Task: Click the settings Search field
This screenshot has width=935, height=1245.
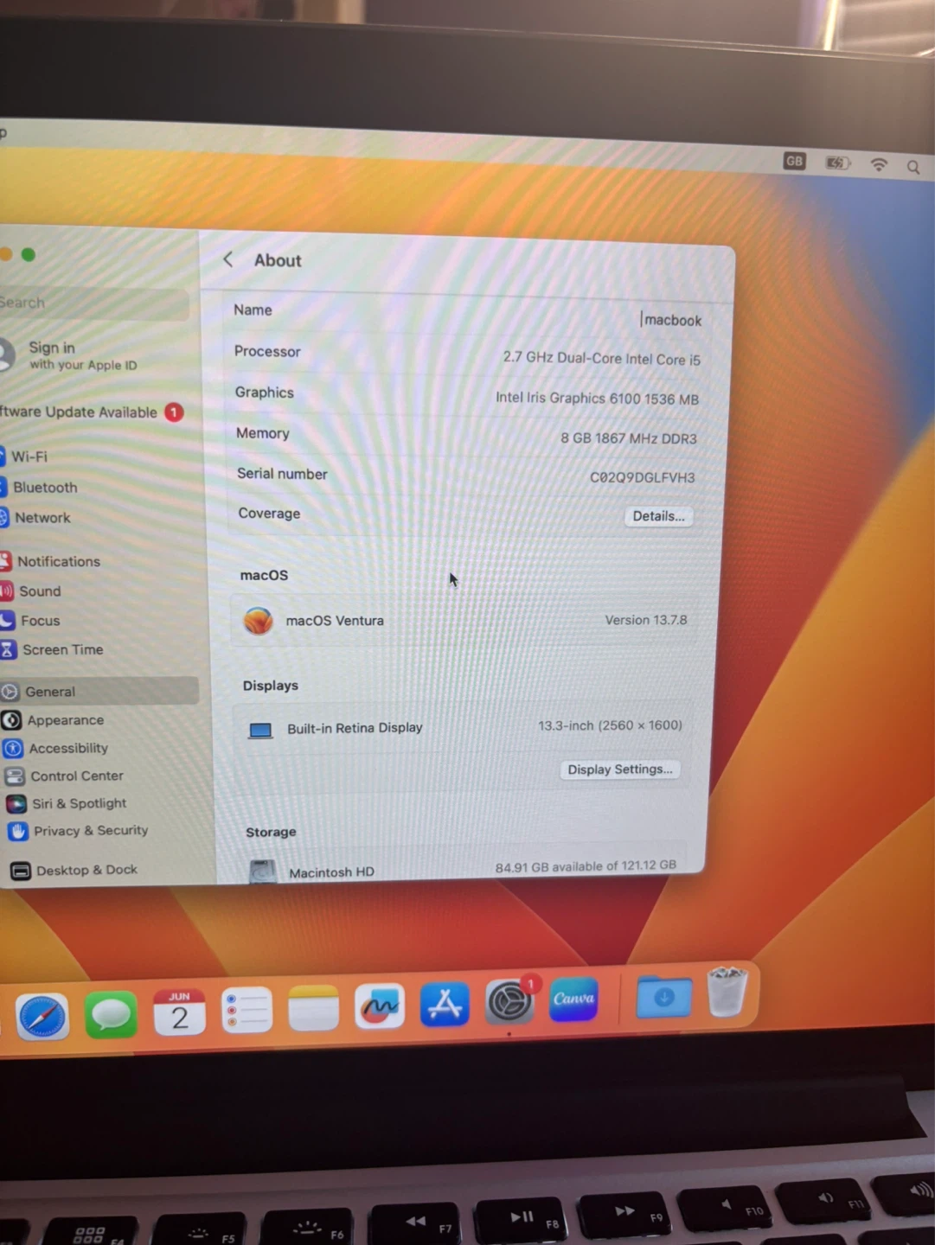Action: (x=93, y=303)
